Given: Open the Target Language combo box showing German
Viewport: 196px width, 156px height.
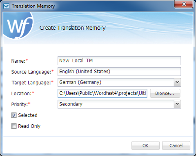Looking at the screenshot, I should click(x=119, y=82).
